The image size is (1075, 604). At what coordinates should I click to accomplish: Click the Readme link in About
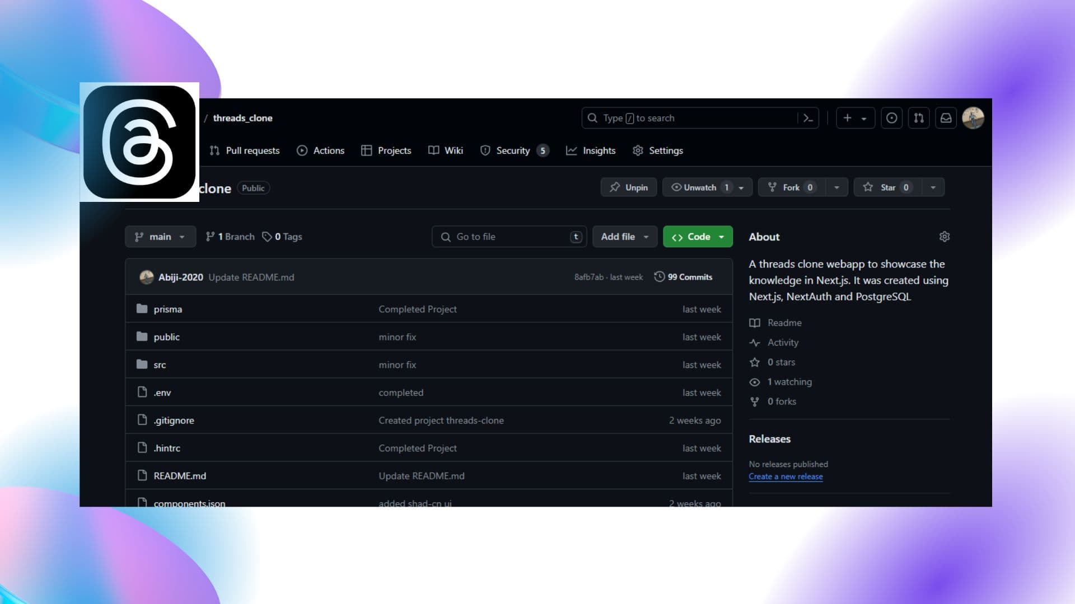click(x=785, y=322)
